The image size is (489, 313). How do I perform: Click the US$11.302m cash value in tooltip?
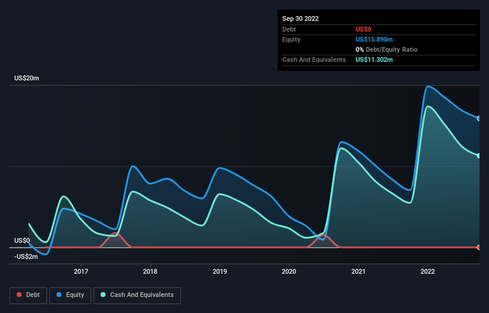374,60
